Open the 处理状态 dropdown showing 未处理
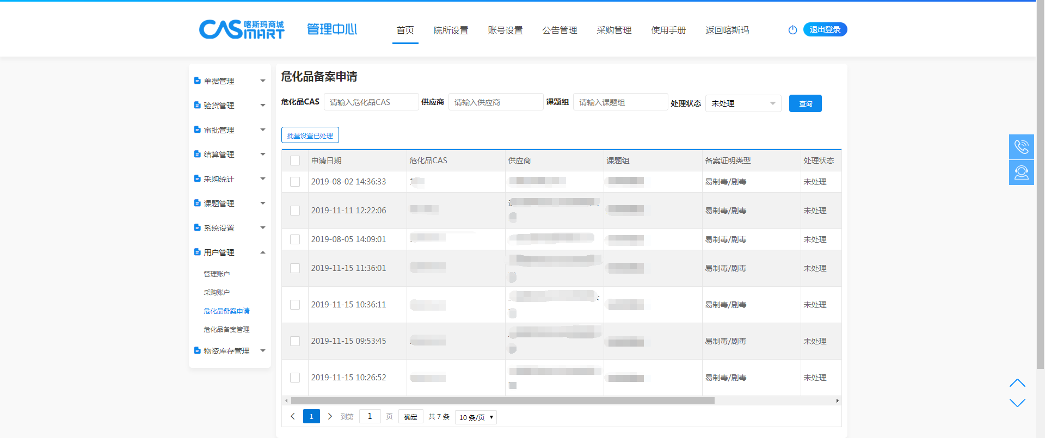The width and height of the screenshot is (1045, 438). (x=743, y=103)
